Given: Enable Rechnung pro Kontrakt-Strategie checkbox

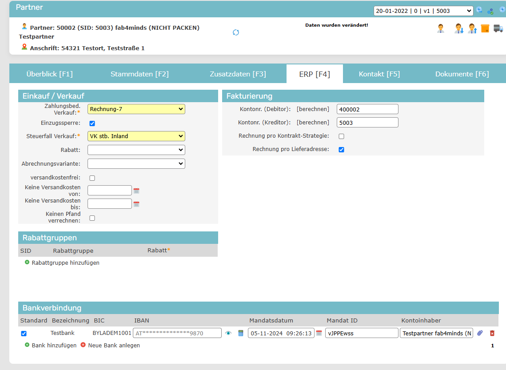Looking at the screenshot, I should coord(341,136).
